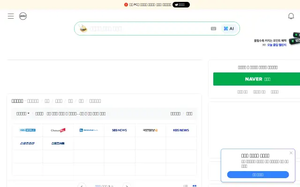The image size is (300, 187).
Task: Open the hamburger main menu
Action: [x=11, y=16]
